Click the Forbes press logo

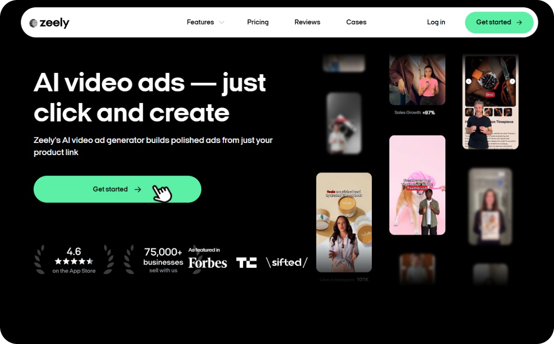[x=208, y=262]
